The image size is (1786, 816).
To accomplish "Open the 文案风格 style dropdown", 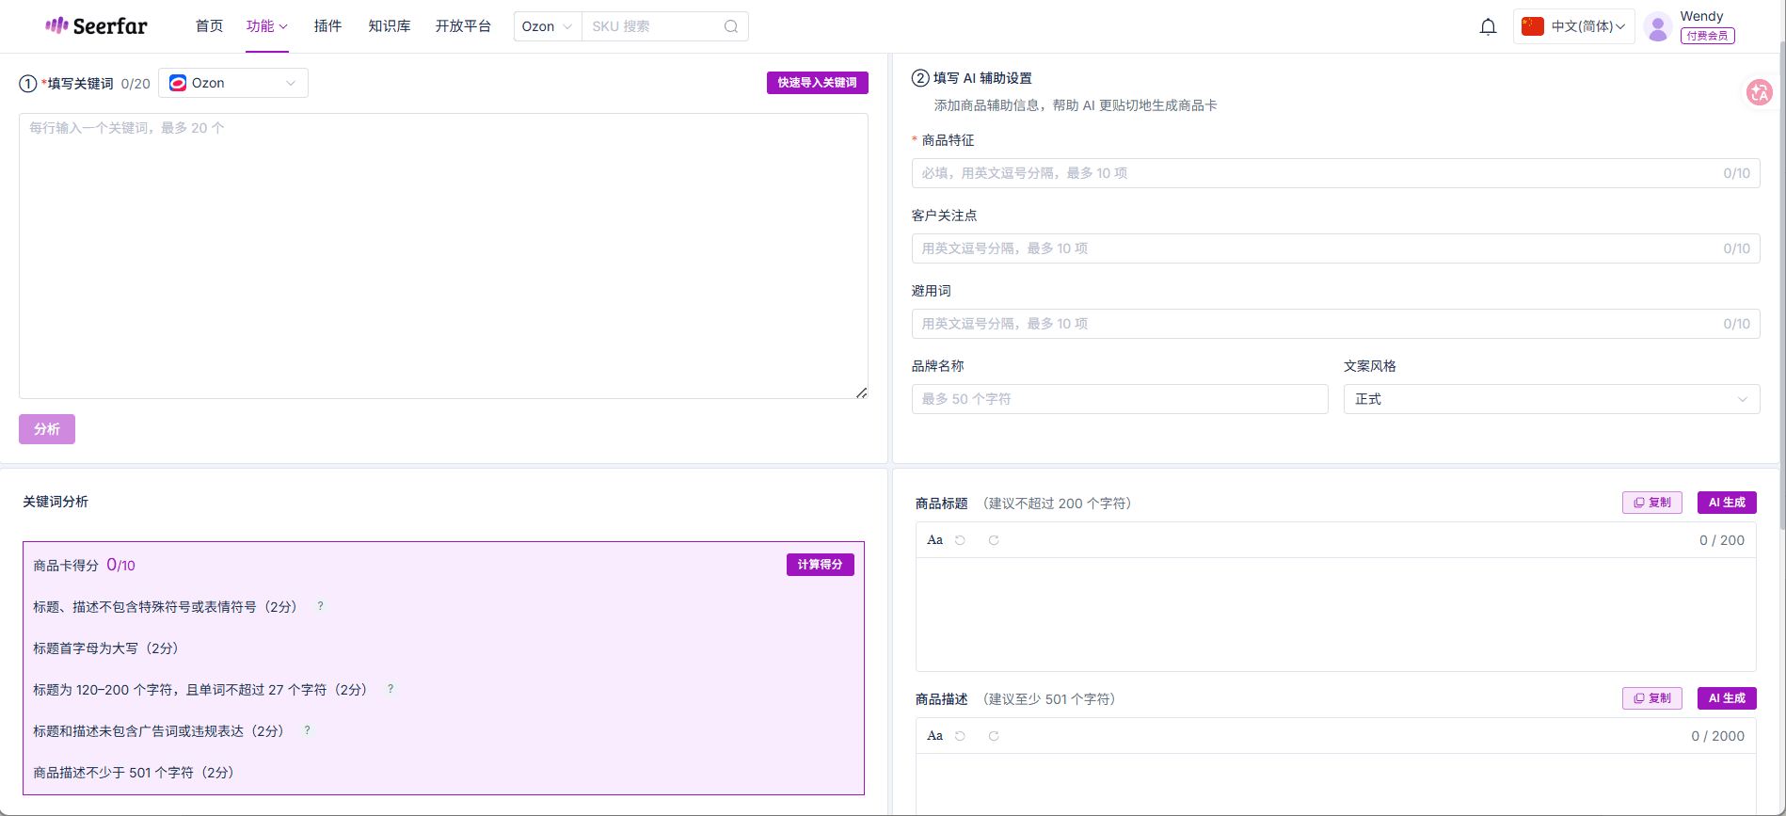I will pos(1552,399).
